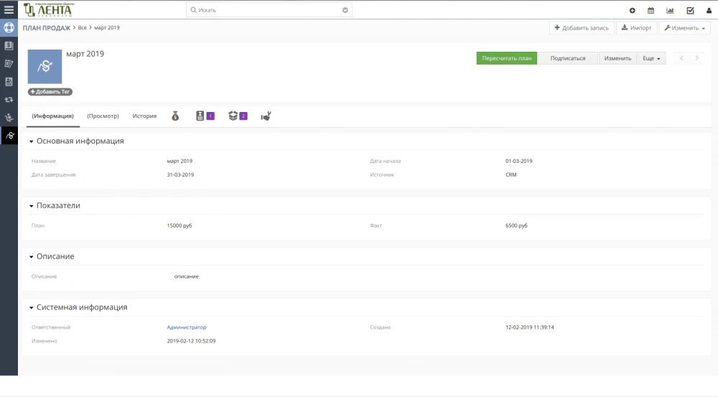718x397 pixels.
Task: Open the user profile icon
Action: pyautogui.click(x=709, y=10)
